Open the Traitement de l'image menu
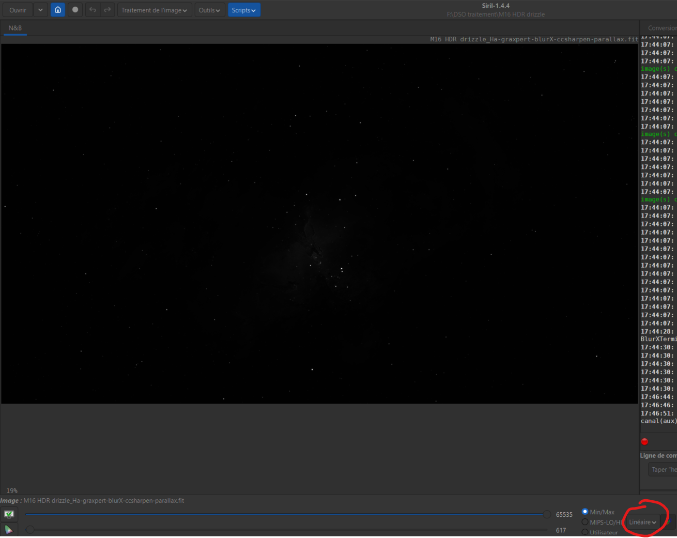 (155, 10)
